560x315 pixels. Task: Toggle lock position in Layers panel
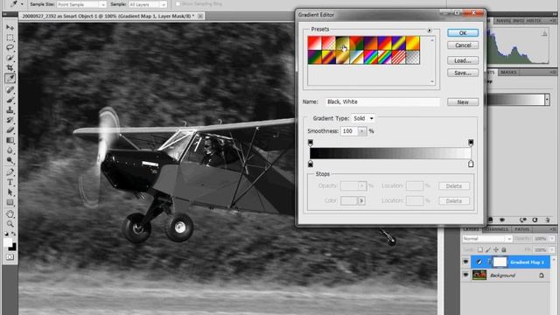496,249
